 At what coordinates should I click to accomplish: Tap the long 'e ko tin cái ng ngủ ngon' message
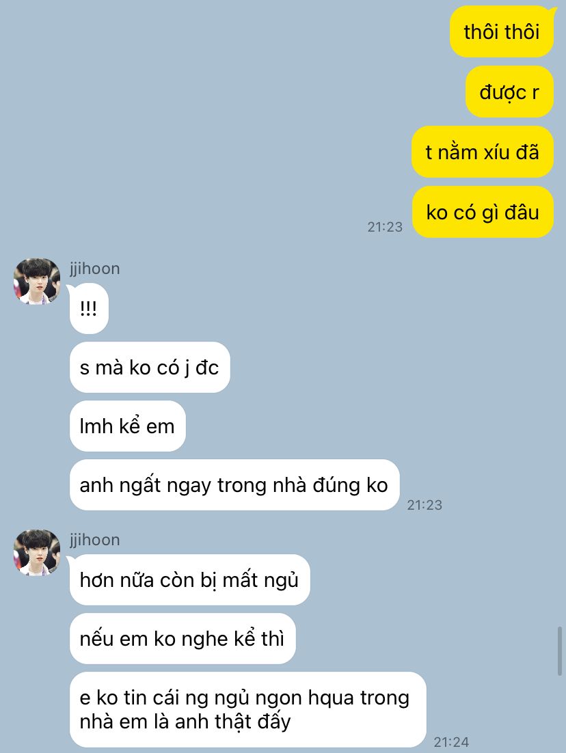pyautogui.click(x=248, y=710)
